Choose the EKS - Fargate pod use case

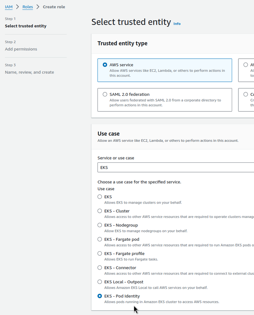pos(100,239)
